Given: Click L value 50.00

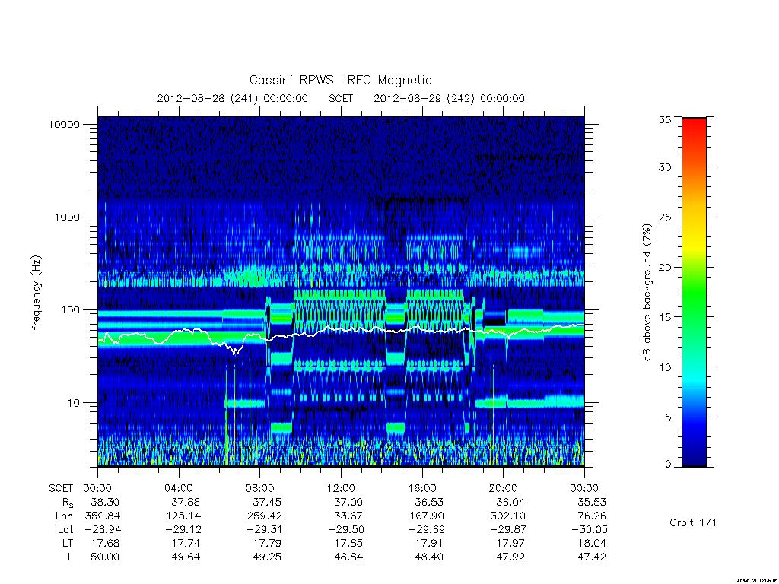Looking at the screenshot, I should tap(105, 557).
